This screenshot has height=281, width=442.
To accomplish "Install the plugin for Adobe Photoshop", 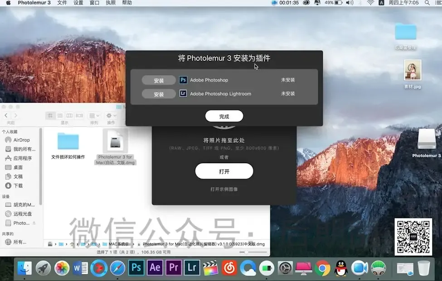I will pyautogui.click(x=159, y=80).
